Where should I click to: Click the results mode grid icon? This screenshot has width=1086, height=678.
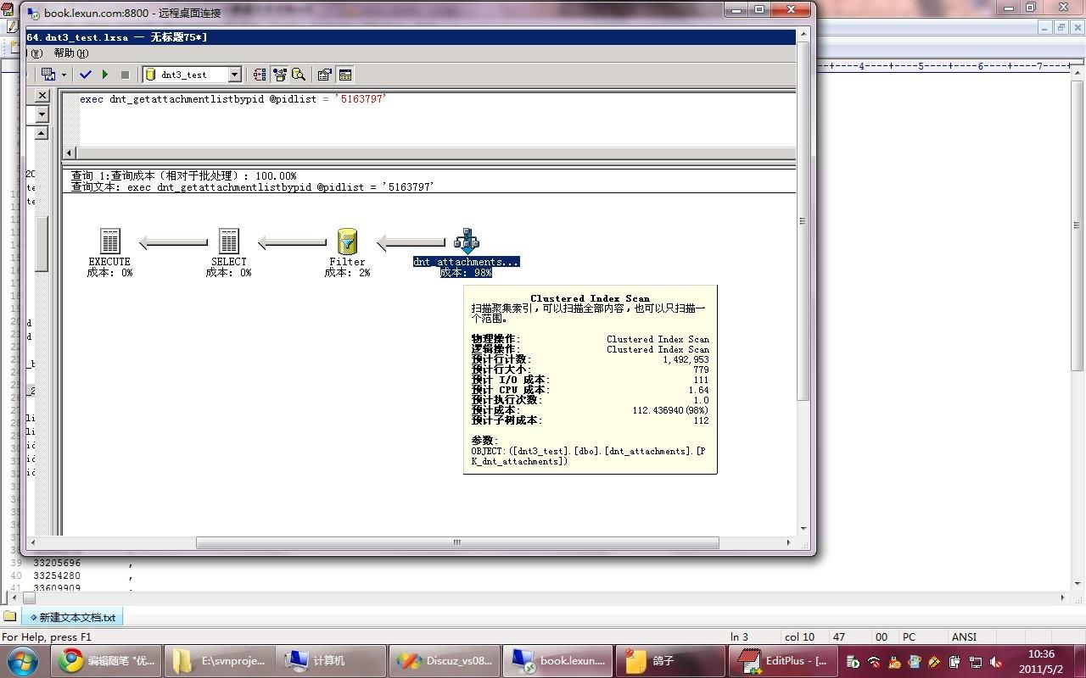48,75
